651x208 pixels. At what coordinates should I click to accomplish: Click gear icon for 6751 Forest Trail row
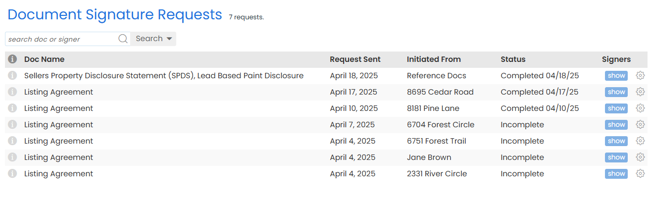pos(640,141)
